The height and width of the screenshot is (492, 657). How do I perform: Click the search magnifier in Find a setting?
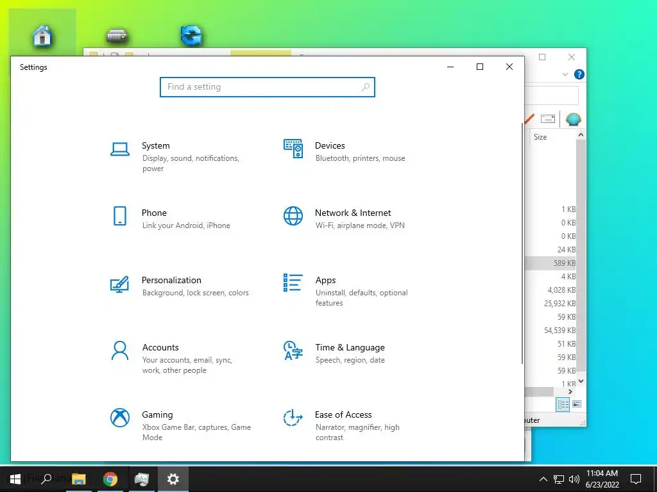(x=365, y=86)
